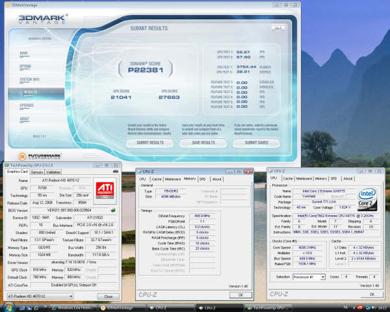
Task: Go to ABOUT in 3DMark sidebar
Action: click(x=25, y=119)
